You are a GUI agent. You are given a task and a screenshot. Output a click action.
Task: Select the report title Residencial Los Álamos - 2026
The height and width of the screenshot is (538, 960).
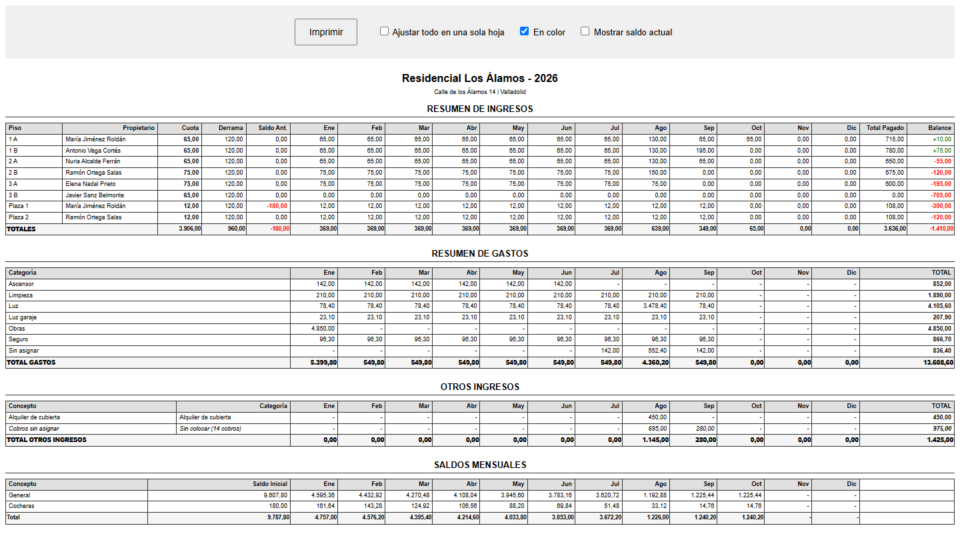pos(480,78)
